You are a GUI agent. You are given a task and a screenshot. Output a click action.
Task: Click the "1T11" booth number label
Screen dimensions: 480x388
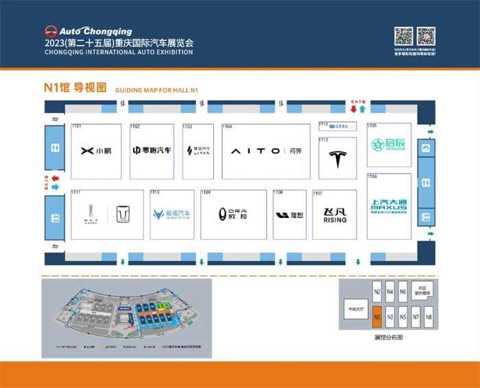coord(76,192)
